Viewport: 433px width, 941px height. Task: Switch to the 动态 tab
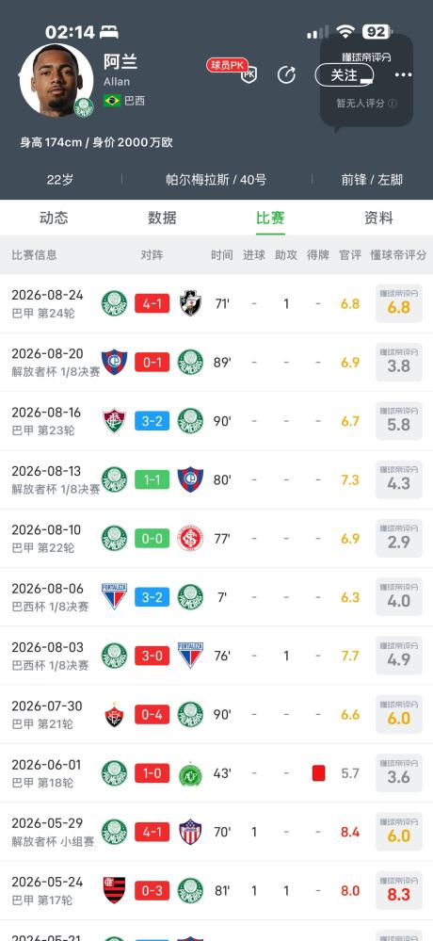(54, 218)
